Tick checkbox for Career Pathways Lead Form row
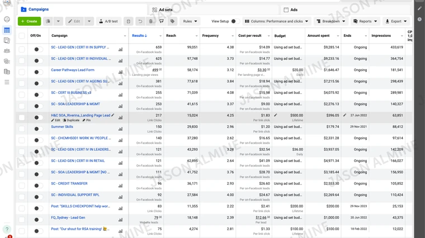 tap(22, 72)
